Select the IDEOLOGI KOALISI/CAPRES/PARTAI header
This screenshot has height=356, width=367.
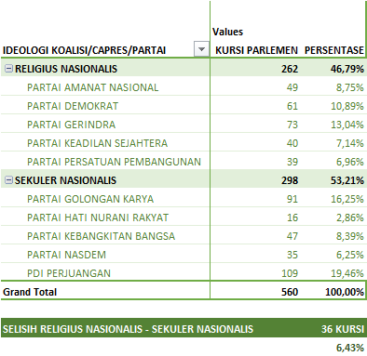(84, 50)
